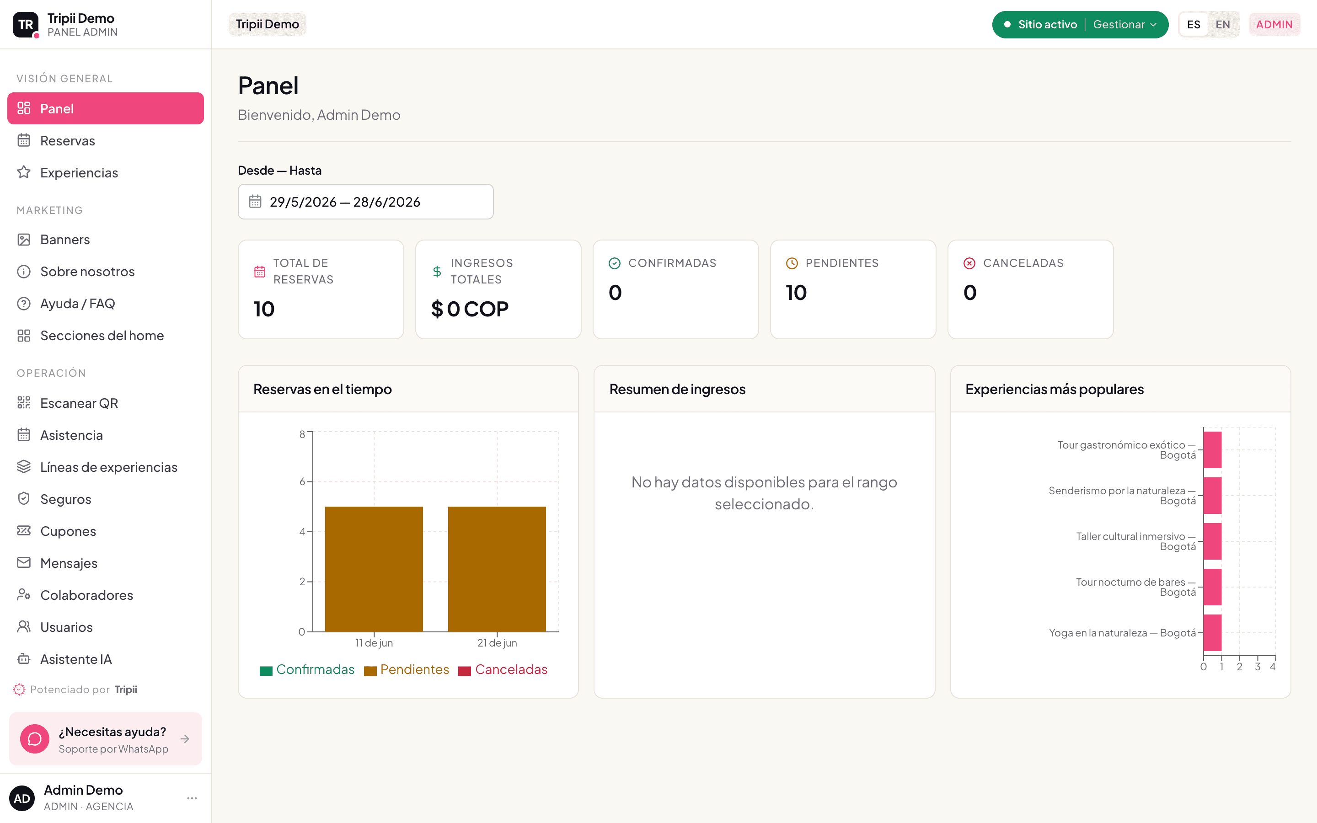Click the Secciones del home grid icon
1317x823 pixels.
coord(23,335)
